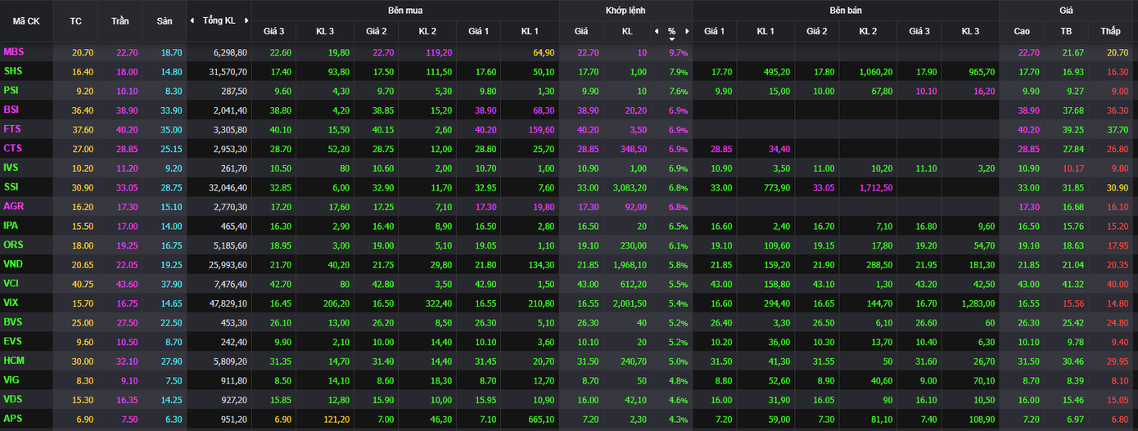Click left arrow beside Tổng KL header
The image size is (1138, 431).
click(x=192, y=20)
